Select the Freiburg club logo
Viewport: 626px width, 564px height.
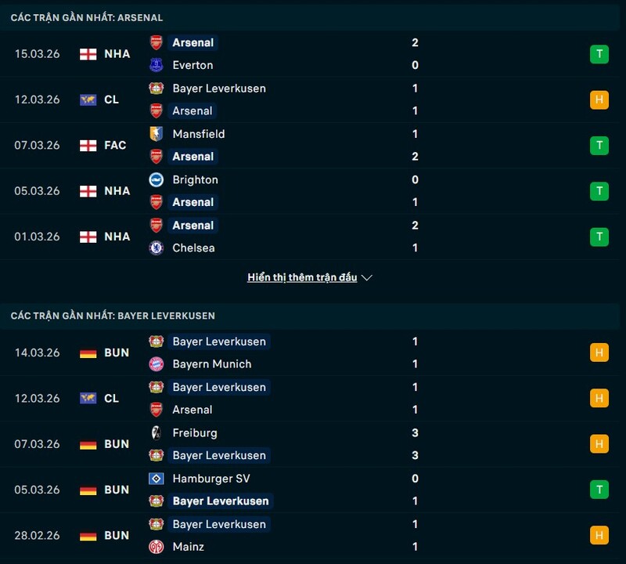click(x=156, y=432)
